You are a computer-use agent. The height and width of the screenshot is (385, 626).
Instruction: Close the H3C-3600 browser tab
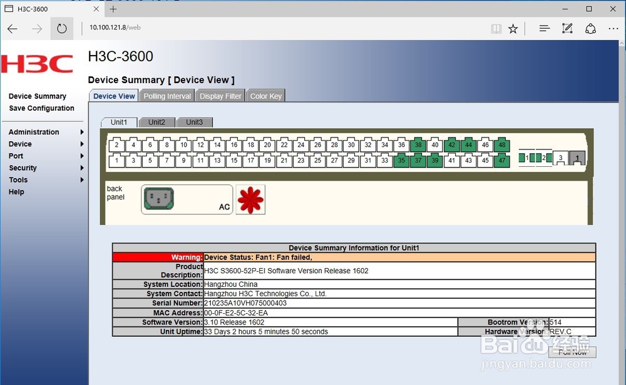coord(96,9)
